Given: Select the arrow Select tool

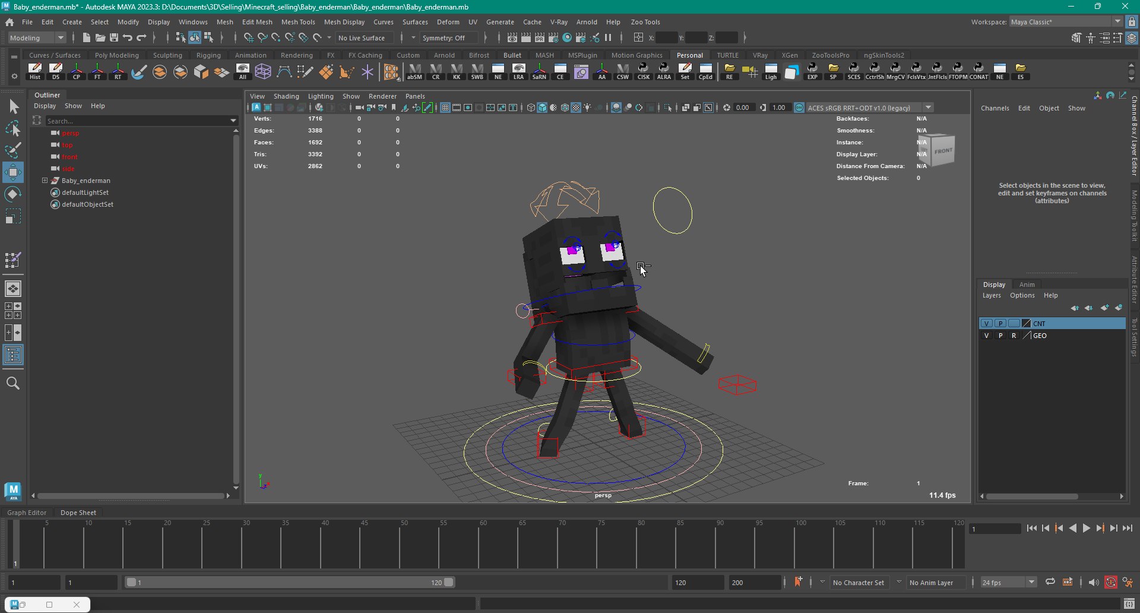Looking at the screenshot, I should click(13, 107).
